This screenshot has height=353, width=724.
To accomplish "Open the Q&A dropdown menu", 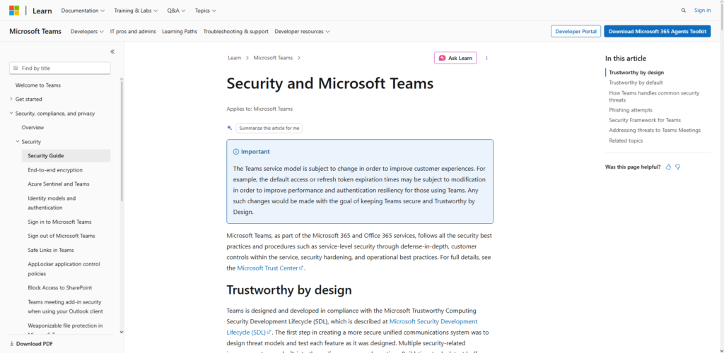I will click(x=176, y=10).
